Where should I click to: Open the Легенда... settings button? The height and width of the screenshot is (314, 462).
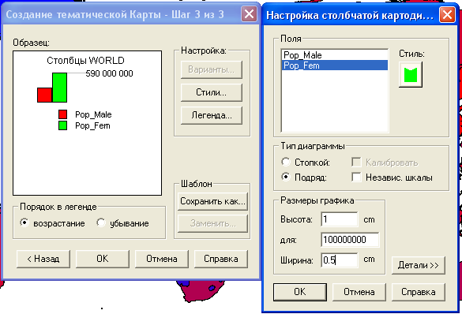[212, 115]
